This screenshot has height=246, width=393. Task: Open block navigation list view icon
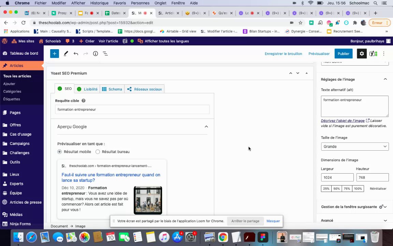tap(105, 54)
